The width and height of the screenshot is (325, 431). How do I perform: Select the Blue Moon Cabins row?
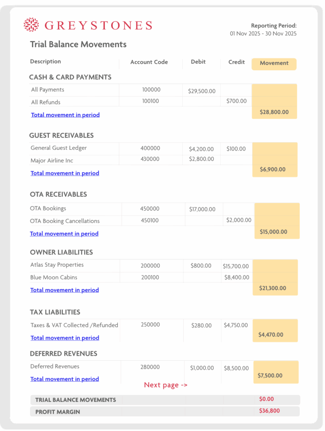54,277
